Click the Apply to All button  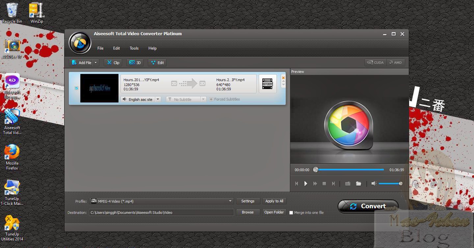click(x=274, y=201)
